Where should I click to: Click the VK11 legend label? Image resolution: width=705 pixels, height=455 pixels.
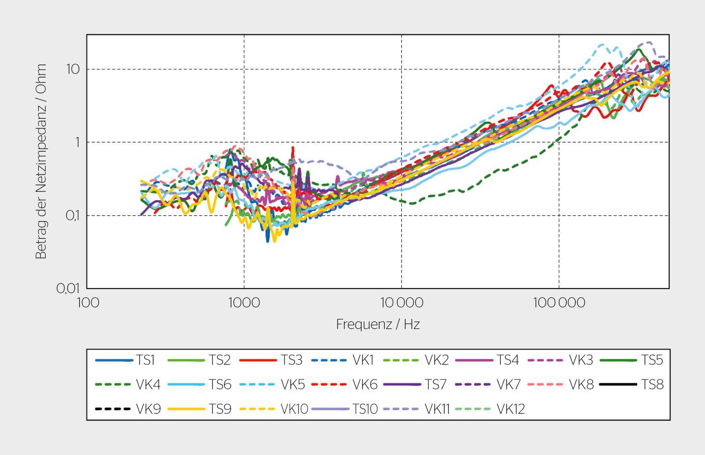(x=437, y=409)
